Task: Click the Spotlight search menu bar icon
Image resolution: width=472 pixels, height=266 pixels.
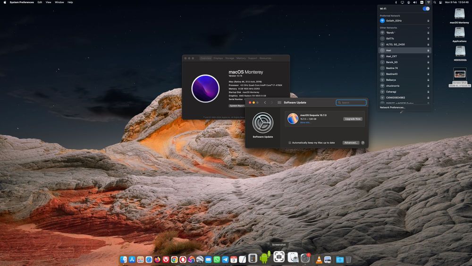Action: pyautogui.click(x=435, y=2)
